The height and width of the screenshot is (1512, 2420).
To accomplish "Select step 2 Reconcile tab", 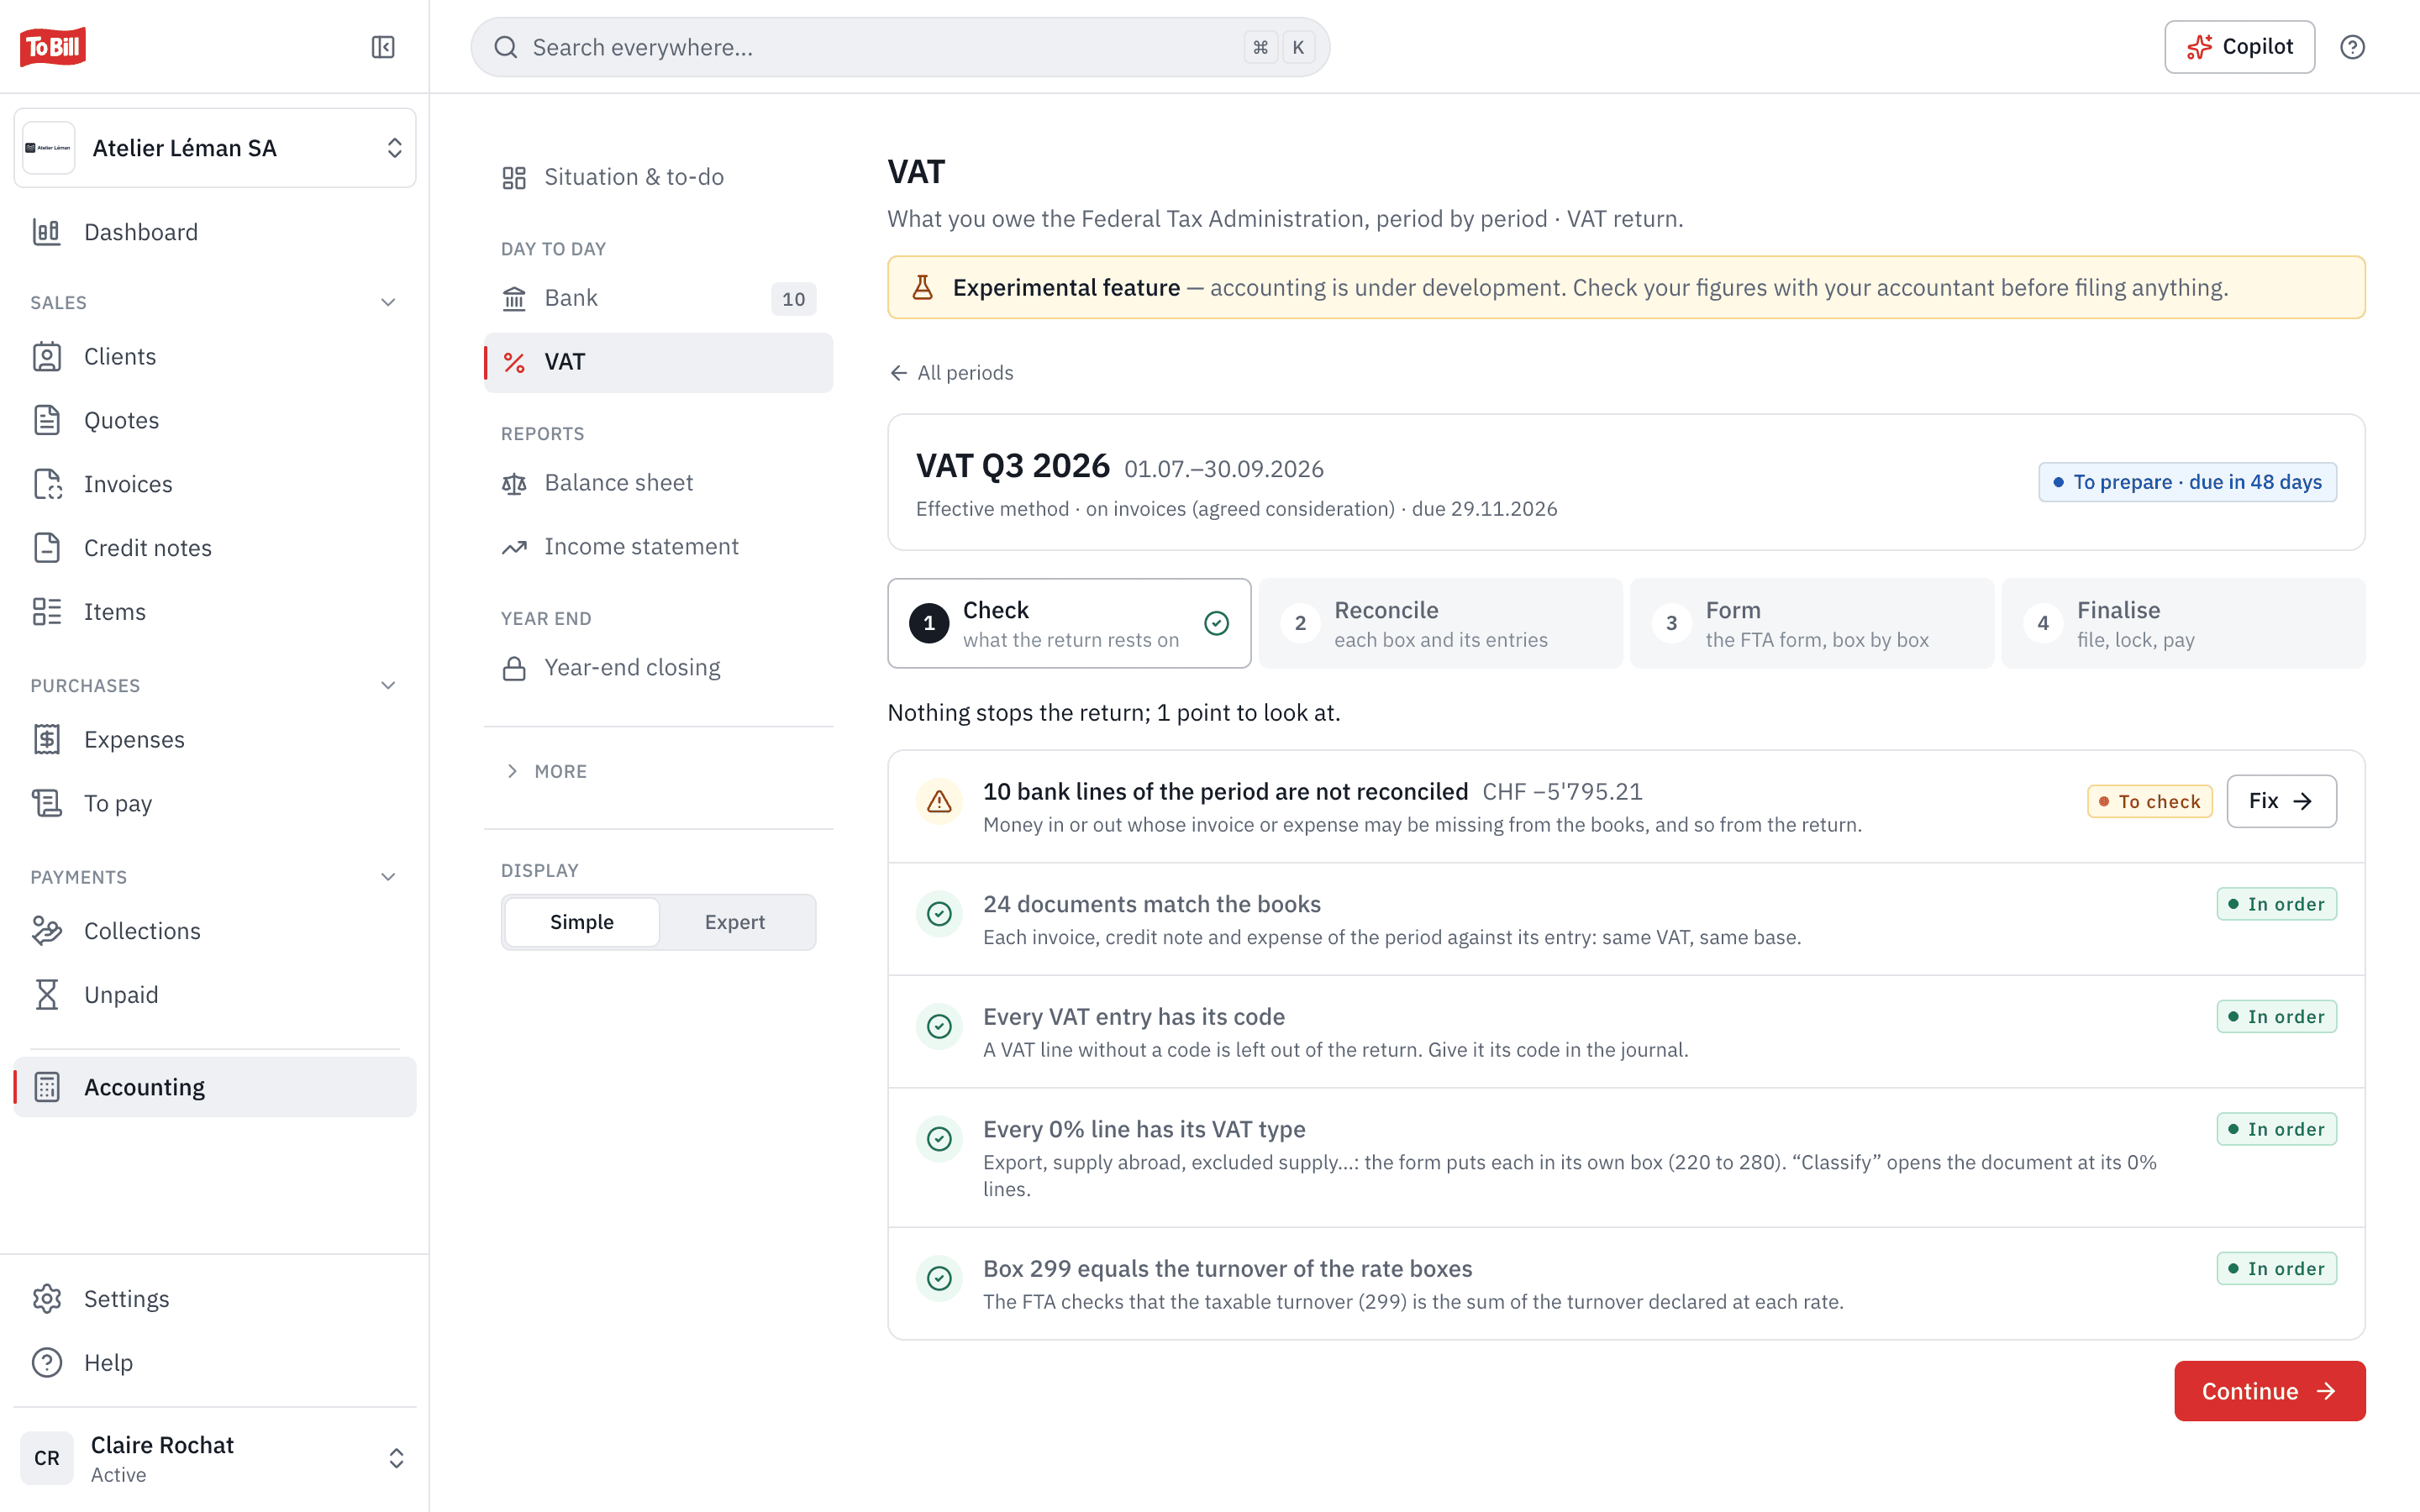I will [x=1440, y=623].
